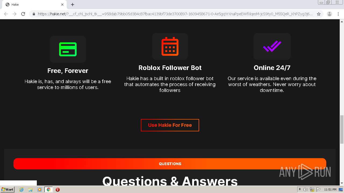Go back with the browser back arrow
344x193 pixels.
coord(6,14)
